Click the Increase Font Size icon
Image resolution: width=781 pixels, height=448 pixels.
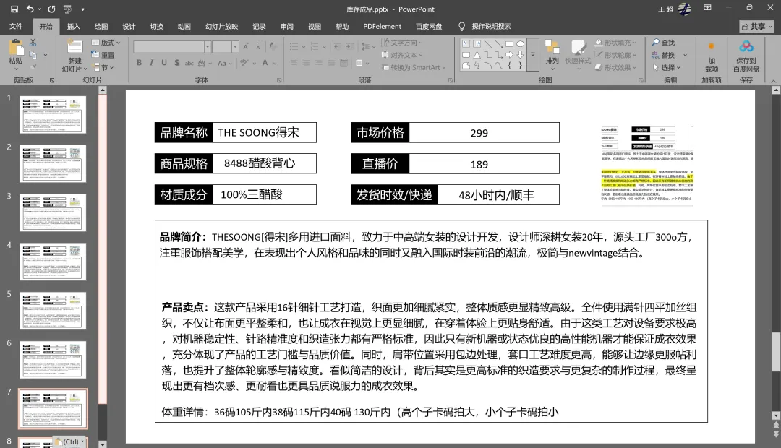[246, 46]
